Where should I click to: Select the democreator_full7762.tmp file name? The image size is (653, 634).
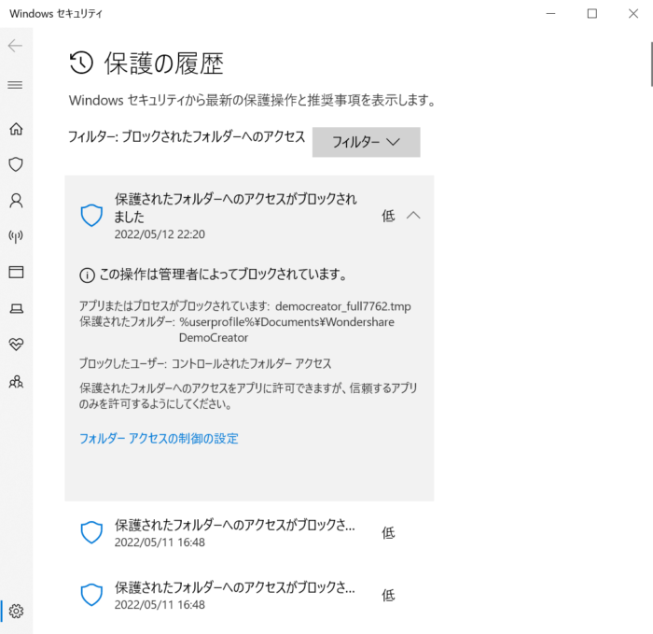pos(342,306)
